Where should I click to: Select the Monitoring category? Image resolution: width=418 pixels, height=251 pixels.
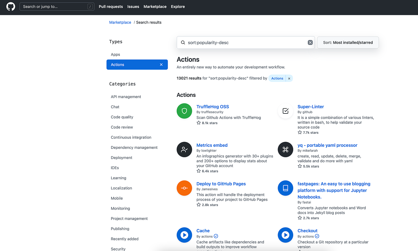(x=120, y=208)
